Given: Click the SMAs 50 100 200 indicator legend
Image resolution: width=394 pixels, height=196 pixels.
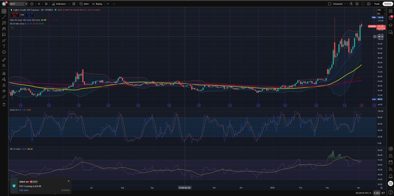Looking at the screenshot, I should tap(25, 20).
